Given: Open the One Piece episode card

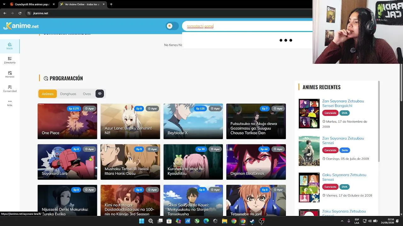Looking at the screenshot, I should 67,121.
